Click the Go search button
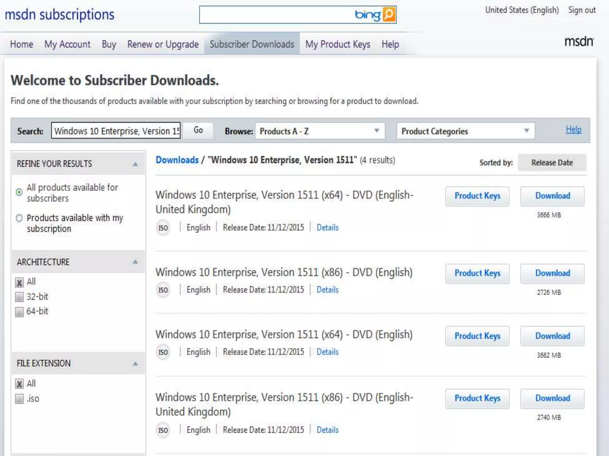Image resolution: width=609 pixels, height=456 pixels. click(x=198, y=130)
